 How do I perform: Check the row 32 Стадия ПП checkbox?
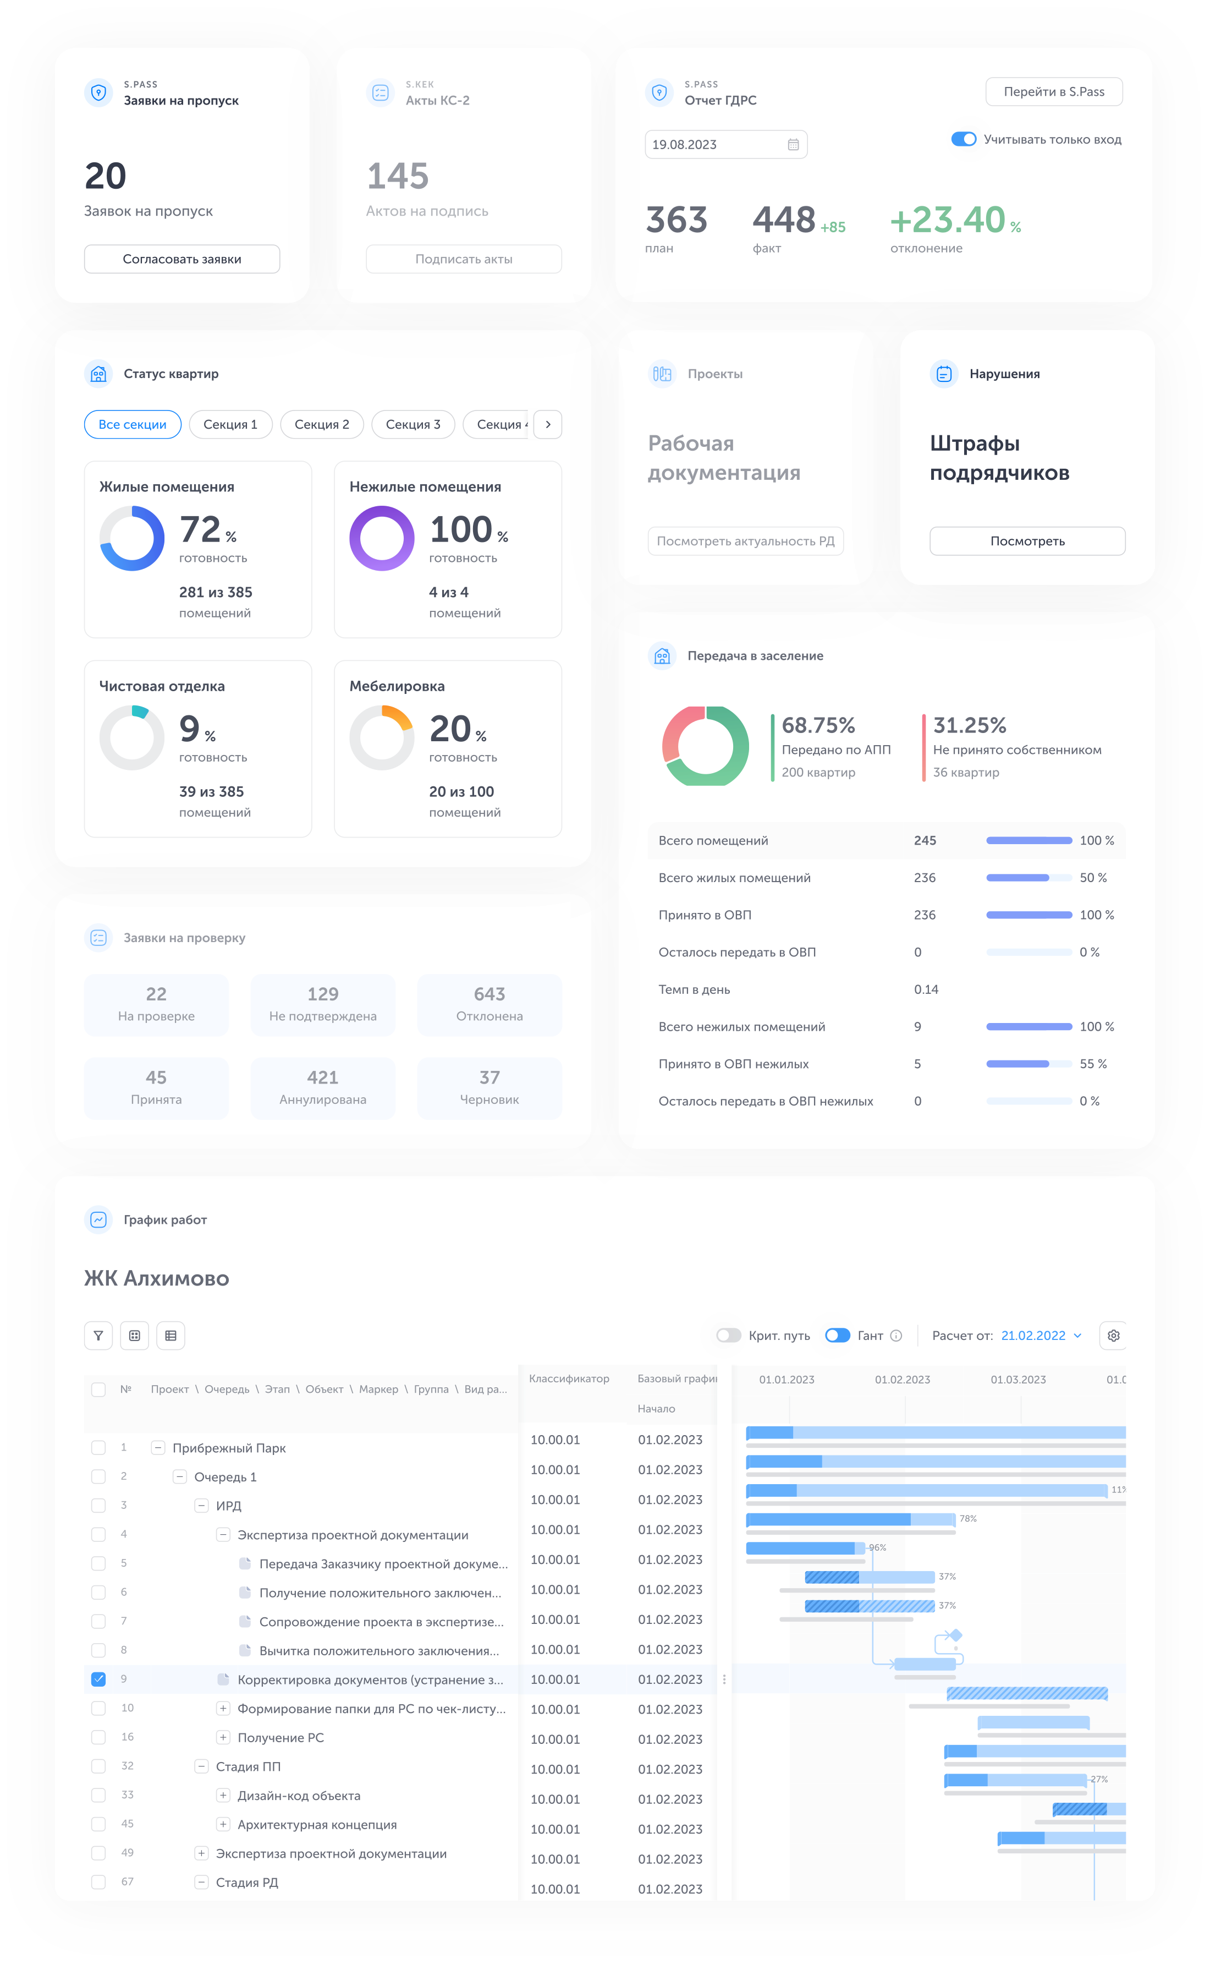98,1766
